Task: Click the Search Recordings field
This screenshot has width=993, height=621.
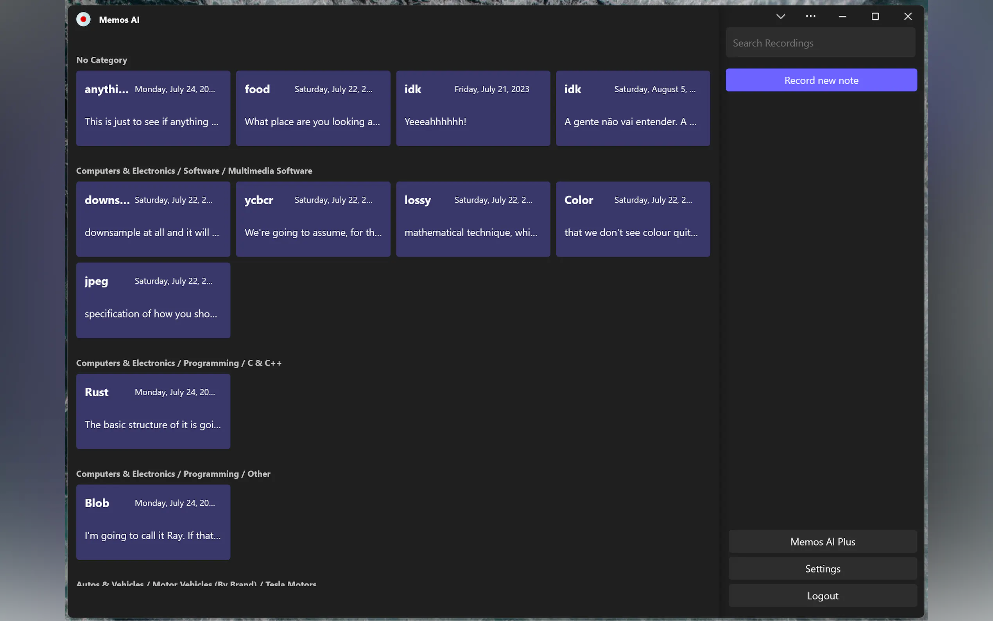Action: click(x=820, y=43)
